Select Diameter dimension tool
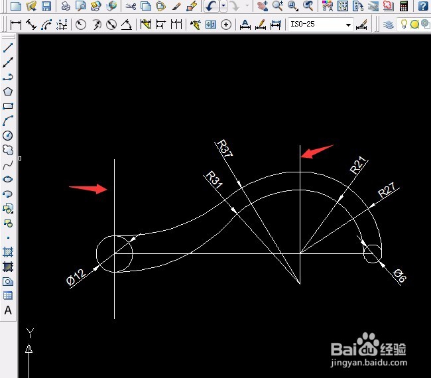This screenshot has width=431, height=378. 111,25
